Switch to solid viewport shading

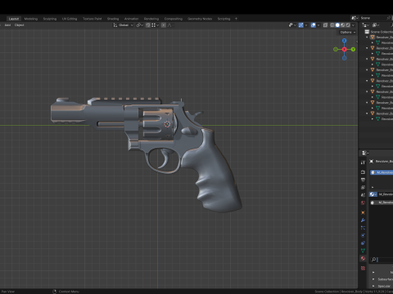pos(337,25)
